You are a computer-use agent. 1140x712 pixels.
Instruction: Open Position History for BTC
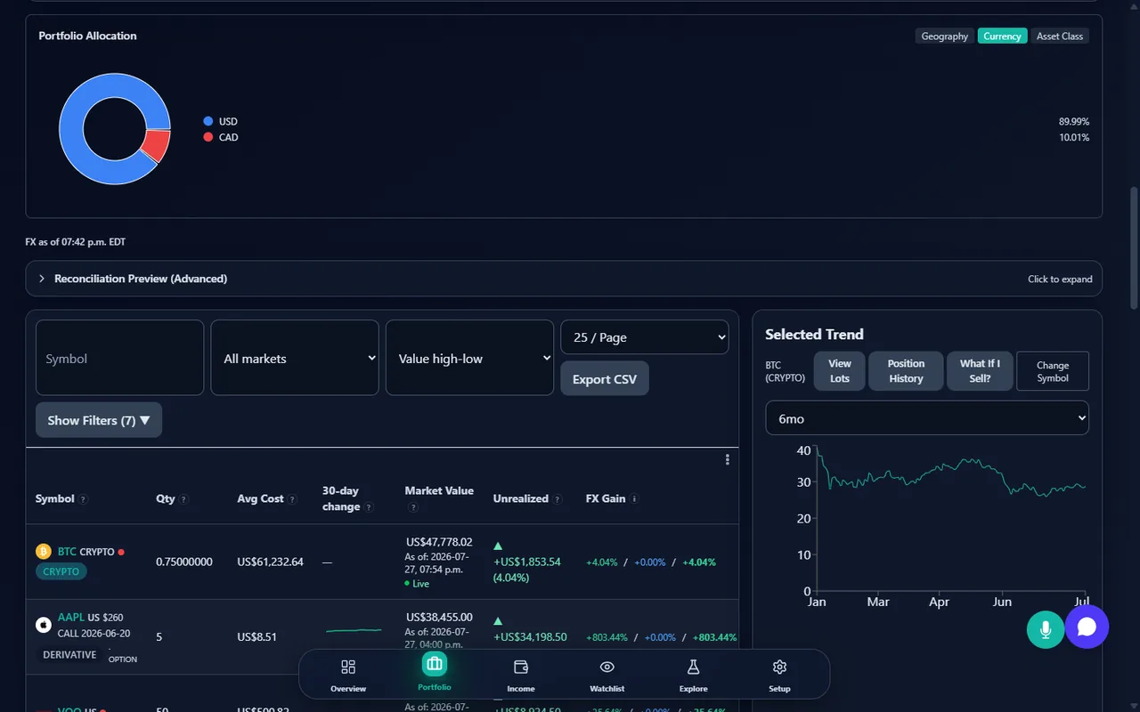(x=906, y=371)
